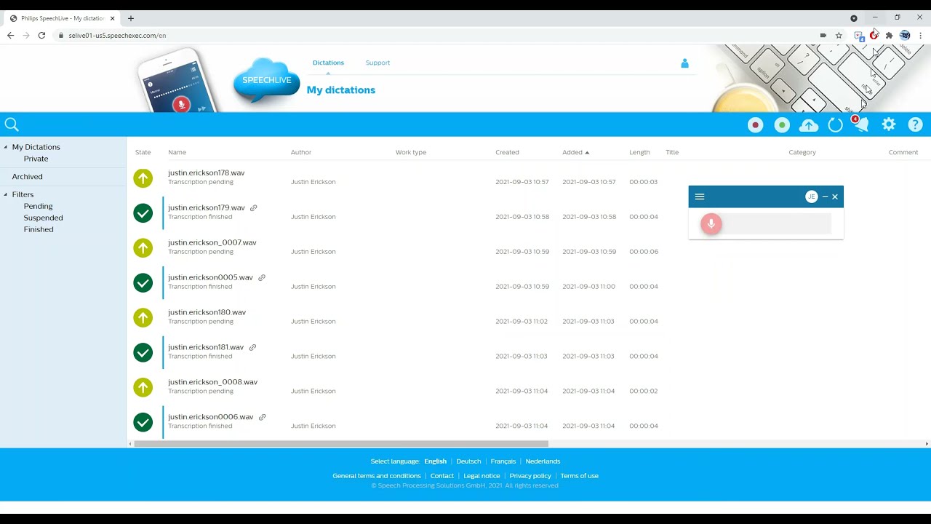Image resolution: width=931 pixels, height=524 pixels.
Task: Filter dictations by Pending
Action: click(38, 206)
